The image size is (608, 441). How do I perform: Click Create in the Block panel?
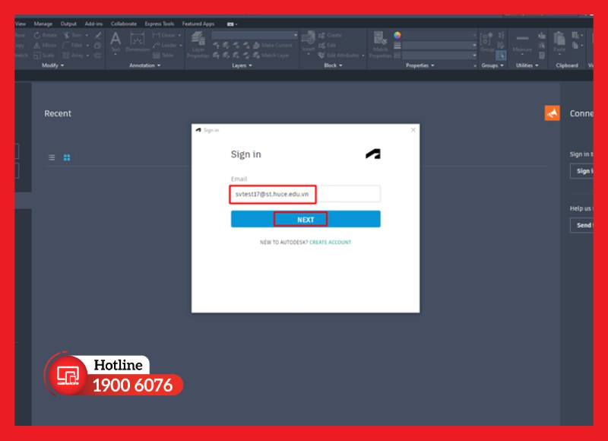coord(330,35)
